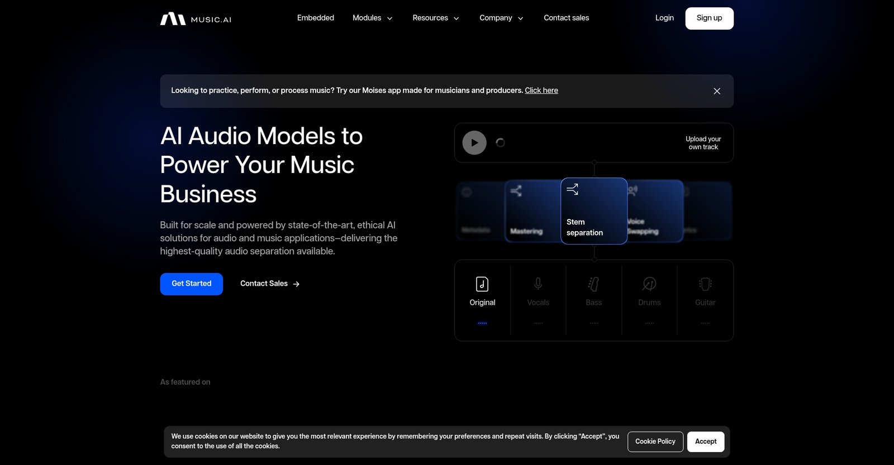
Task: Open the Resources menu label
Action: (430, 18)
